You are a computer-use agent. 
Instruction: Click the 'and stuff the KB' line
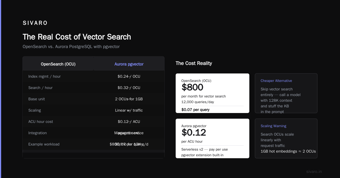tap(275, 106)
